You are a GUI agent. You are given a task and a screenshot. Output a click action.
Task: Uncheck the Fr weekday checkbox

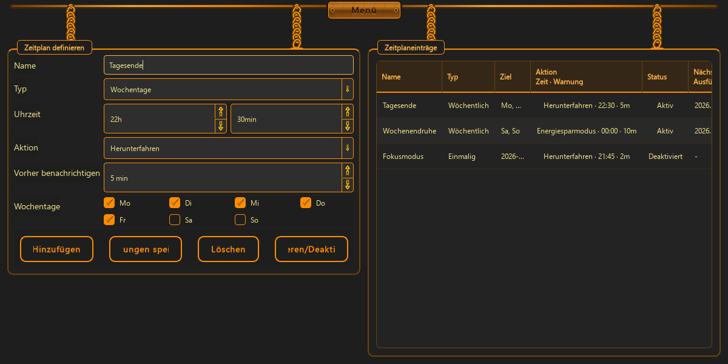click(109, 220)
